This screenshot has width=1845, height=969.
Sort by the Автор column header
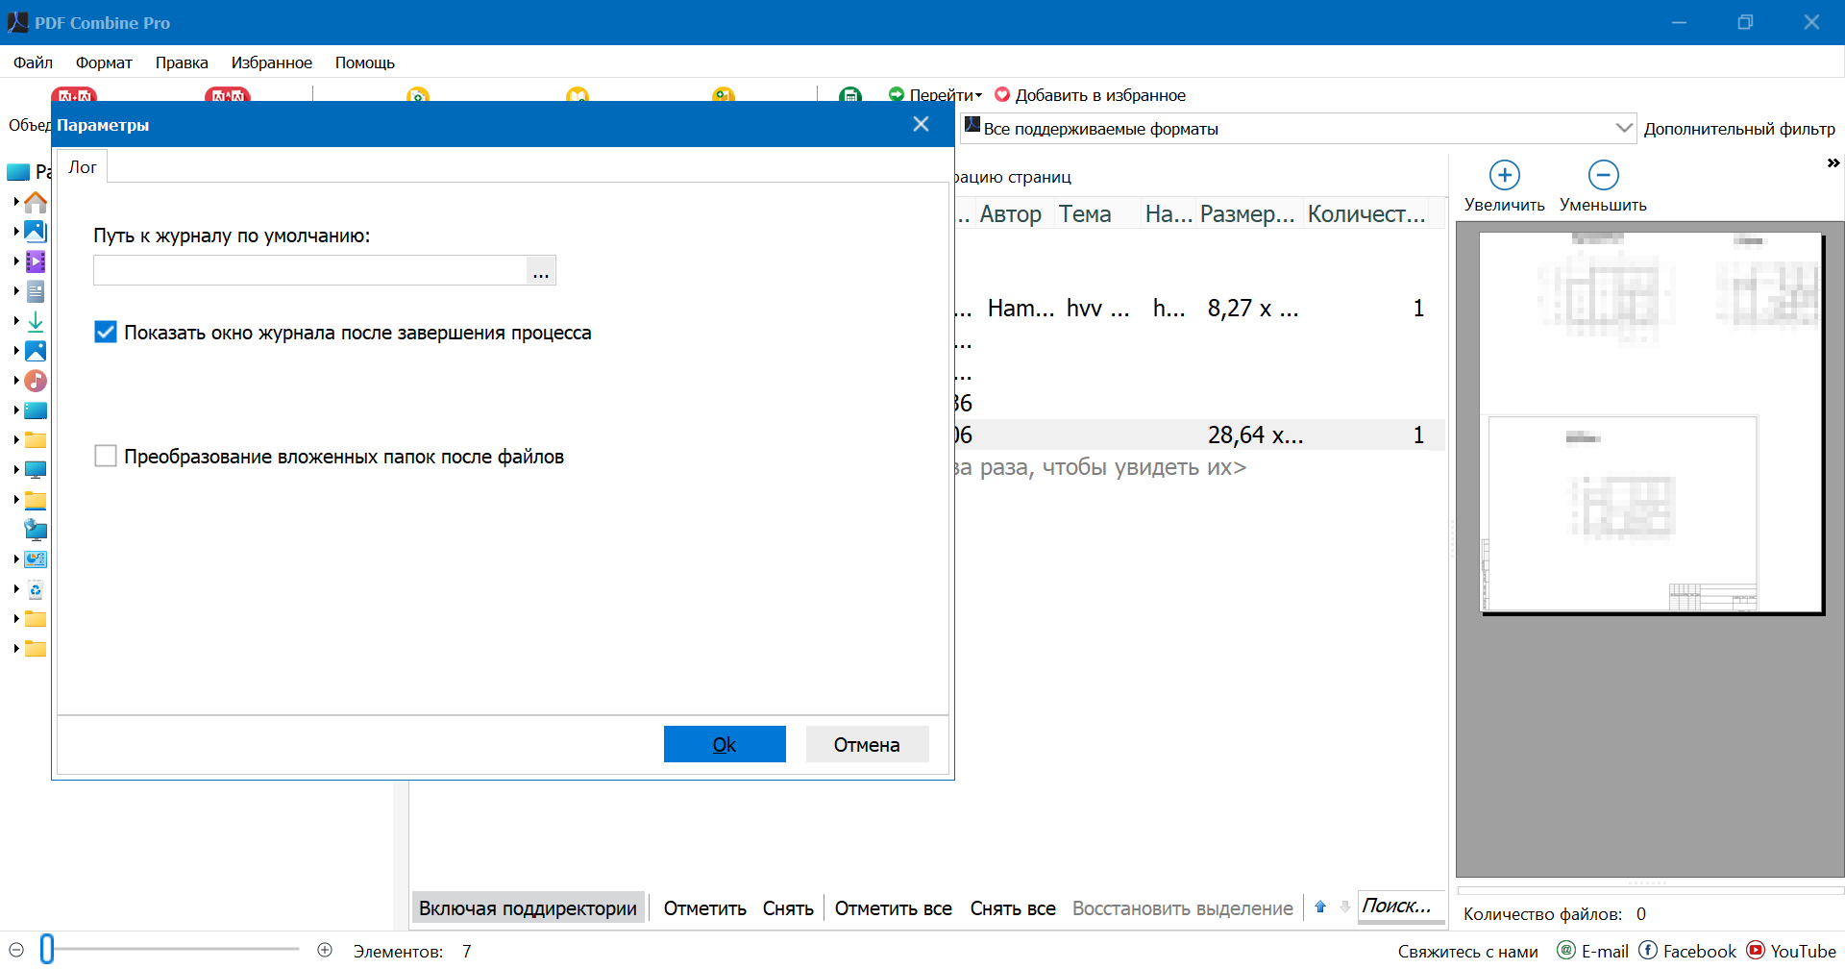point(1011,213)
